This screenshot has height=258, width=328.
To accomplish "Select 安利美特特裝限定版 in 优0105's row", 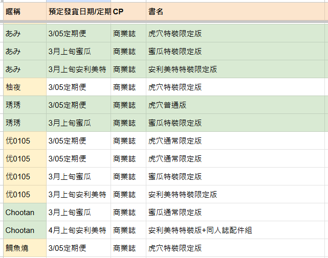I will pos(235,195).
